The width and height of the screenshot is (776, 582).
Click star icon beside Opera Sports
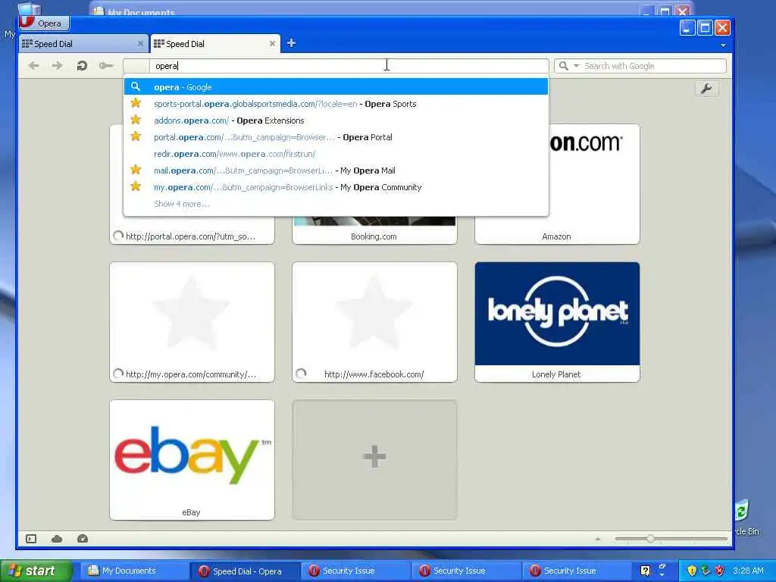[136, 103]
